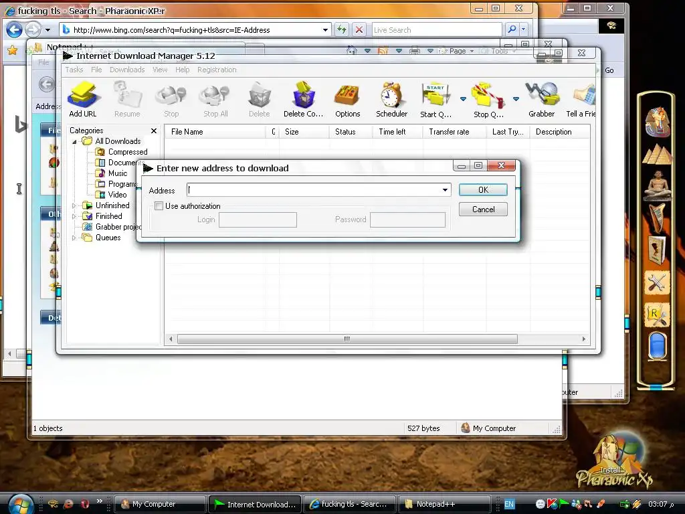The height and width of the screenshot is (514, 685).
Task: Click the crossed tools icon in sidebar
Action: click(x=656, y=283)
